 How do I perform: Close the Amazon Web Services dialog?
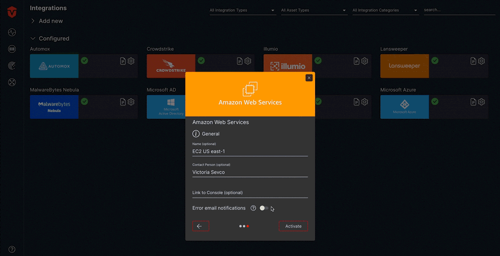coord(309,78)
